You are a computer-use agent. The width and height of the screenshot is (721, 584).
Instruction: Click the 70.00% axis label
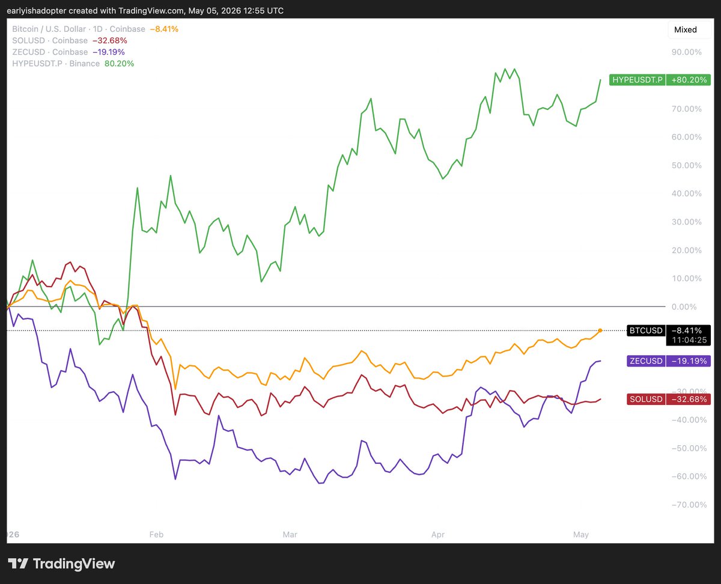pyautogui.click(x=687, y=109)
